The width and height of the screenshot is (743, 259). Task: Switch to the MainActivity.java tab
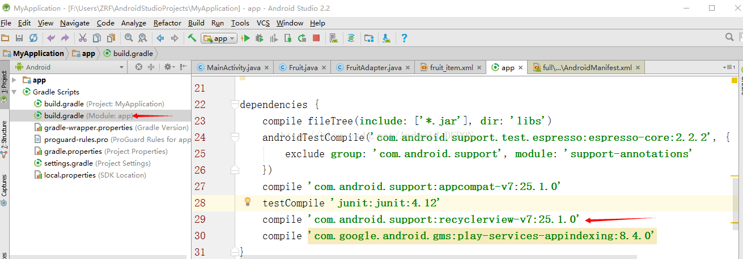(x=233, y=67)
